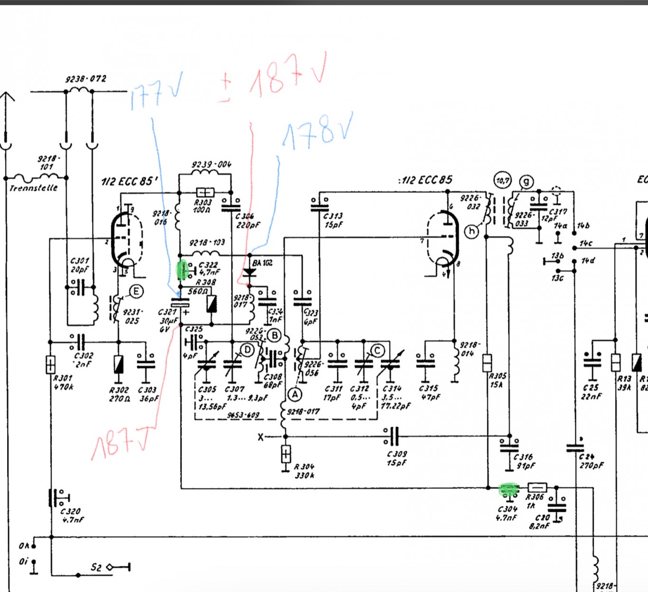Click the circled E test point

click(136, 291)
